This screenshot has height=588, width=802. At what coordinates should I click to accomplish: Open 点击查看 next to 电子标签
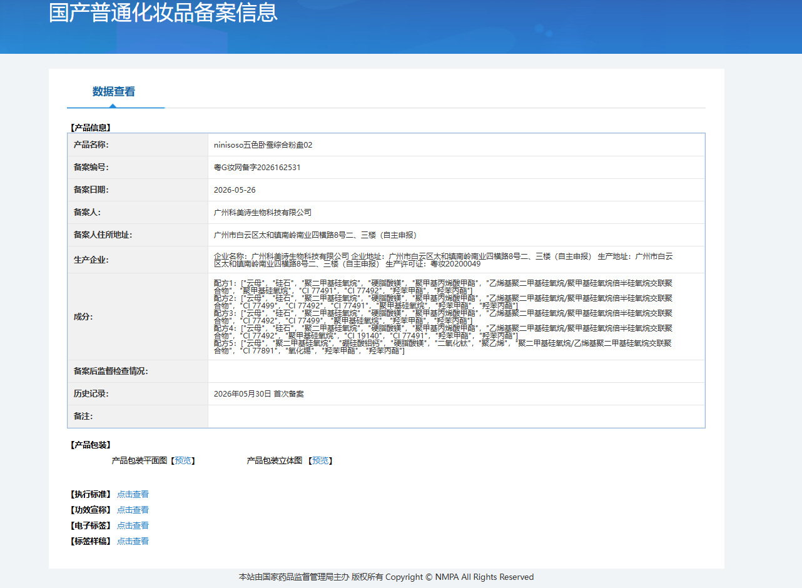(133, 525)
